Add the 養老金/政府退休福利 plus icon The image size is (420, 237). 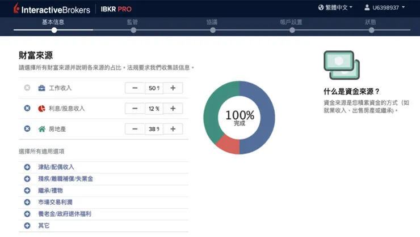pos(27,214)
